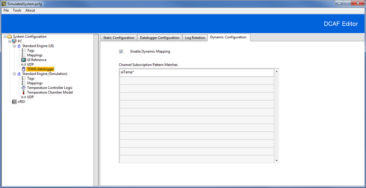Collapse the PC tree node

(x=10, y=41)
